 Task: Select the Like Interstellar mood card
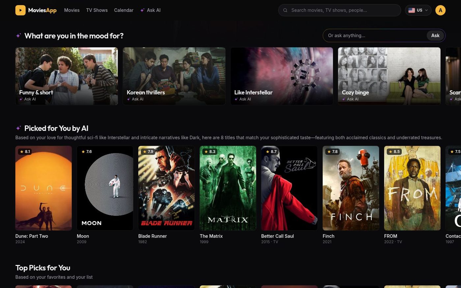point(282,76)
